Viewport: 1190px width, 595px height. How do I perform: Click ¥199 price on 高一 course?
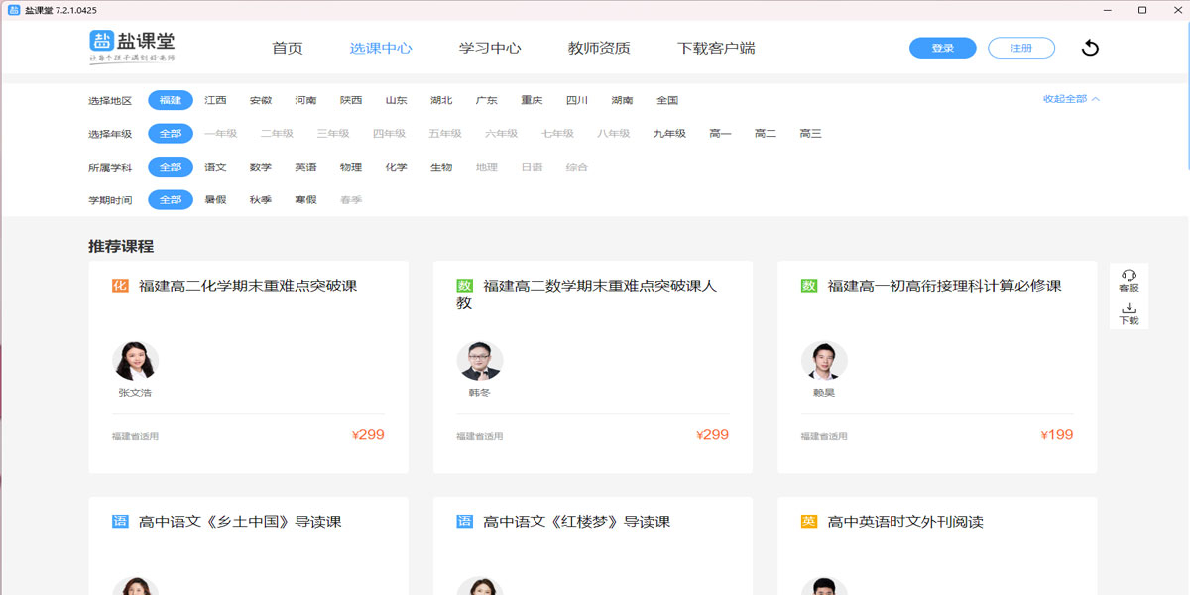tap(1057, 435)
